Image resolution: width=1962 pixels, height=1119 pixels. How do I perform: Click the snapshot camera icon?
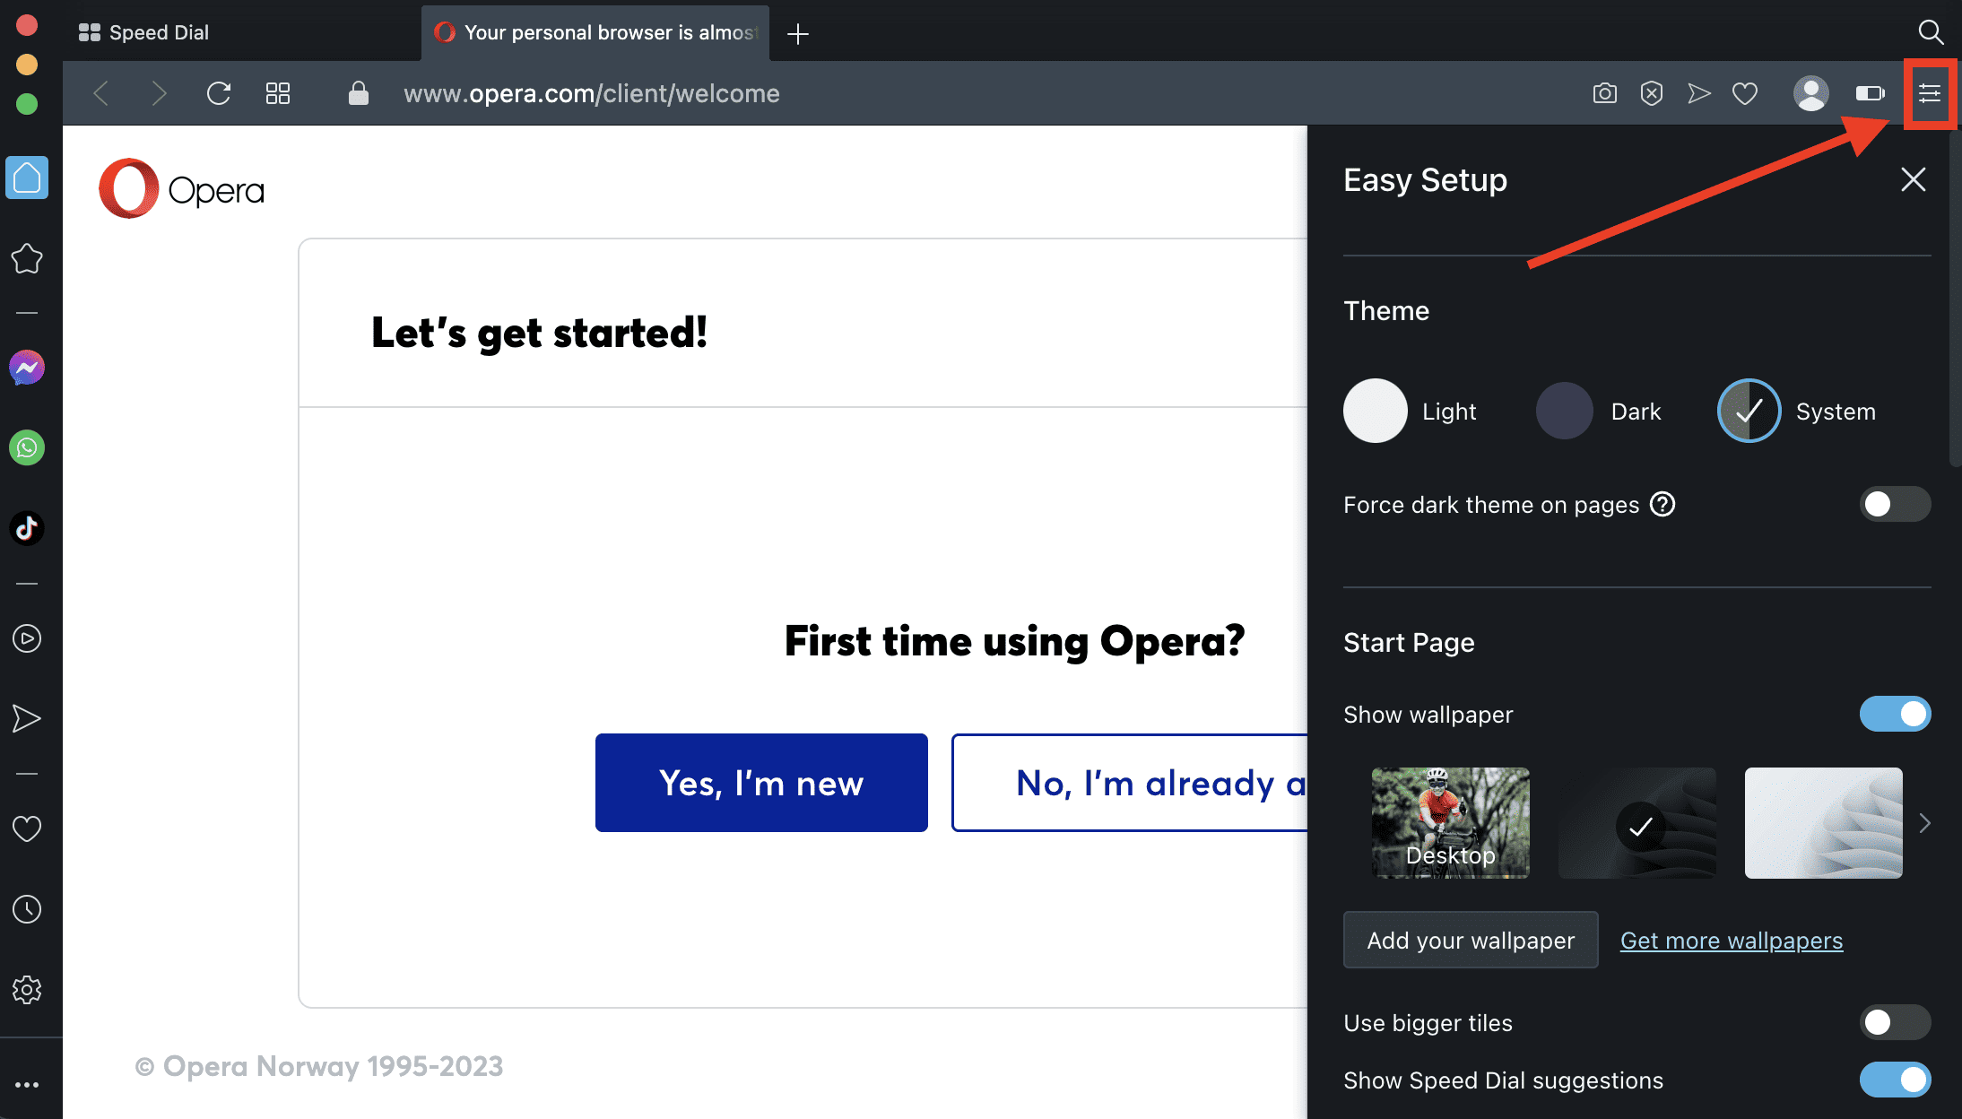coord(1604,93)
